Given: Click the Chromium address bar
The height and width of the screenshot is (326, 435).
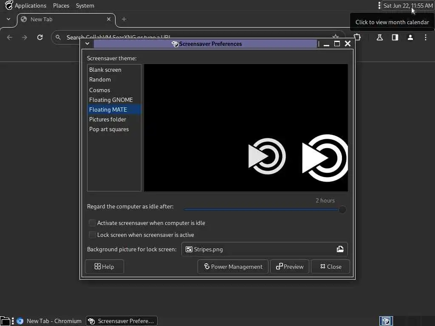Looking at the screenshot, I should (x=198, y=37).
